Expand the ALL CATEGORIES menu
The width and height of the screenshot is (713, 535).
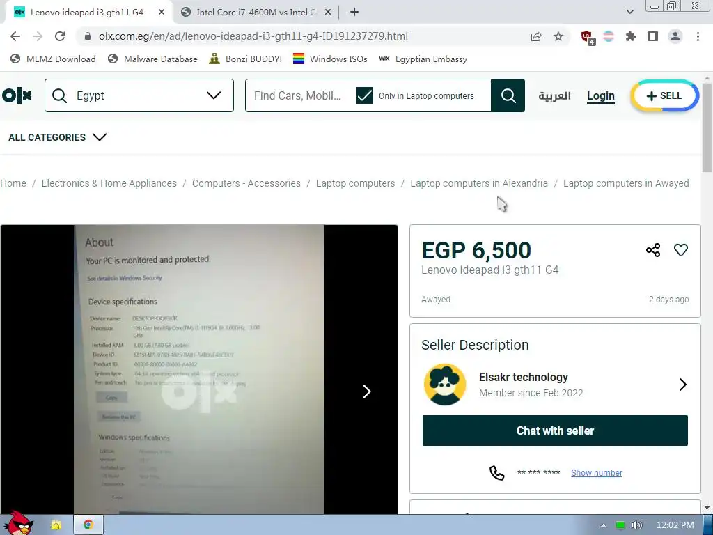point(57,137)
